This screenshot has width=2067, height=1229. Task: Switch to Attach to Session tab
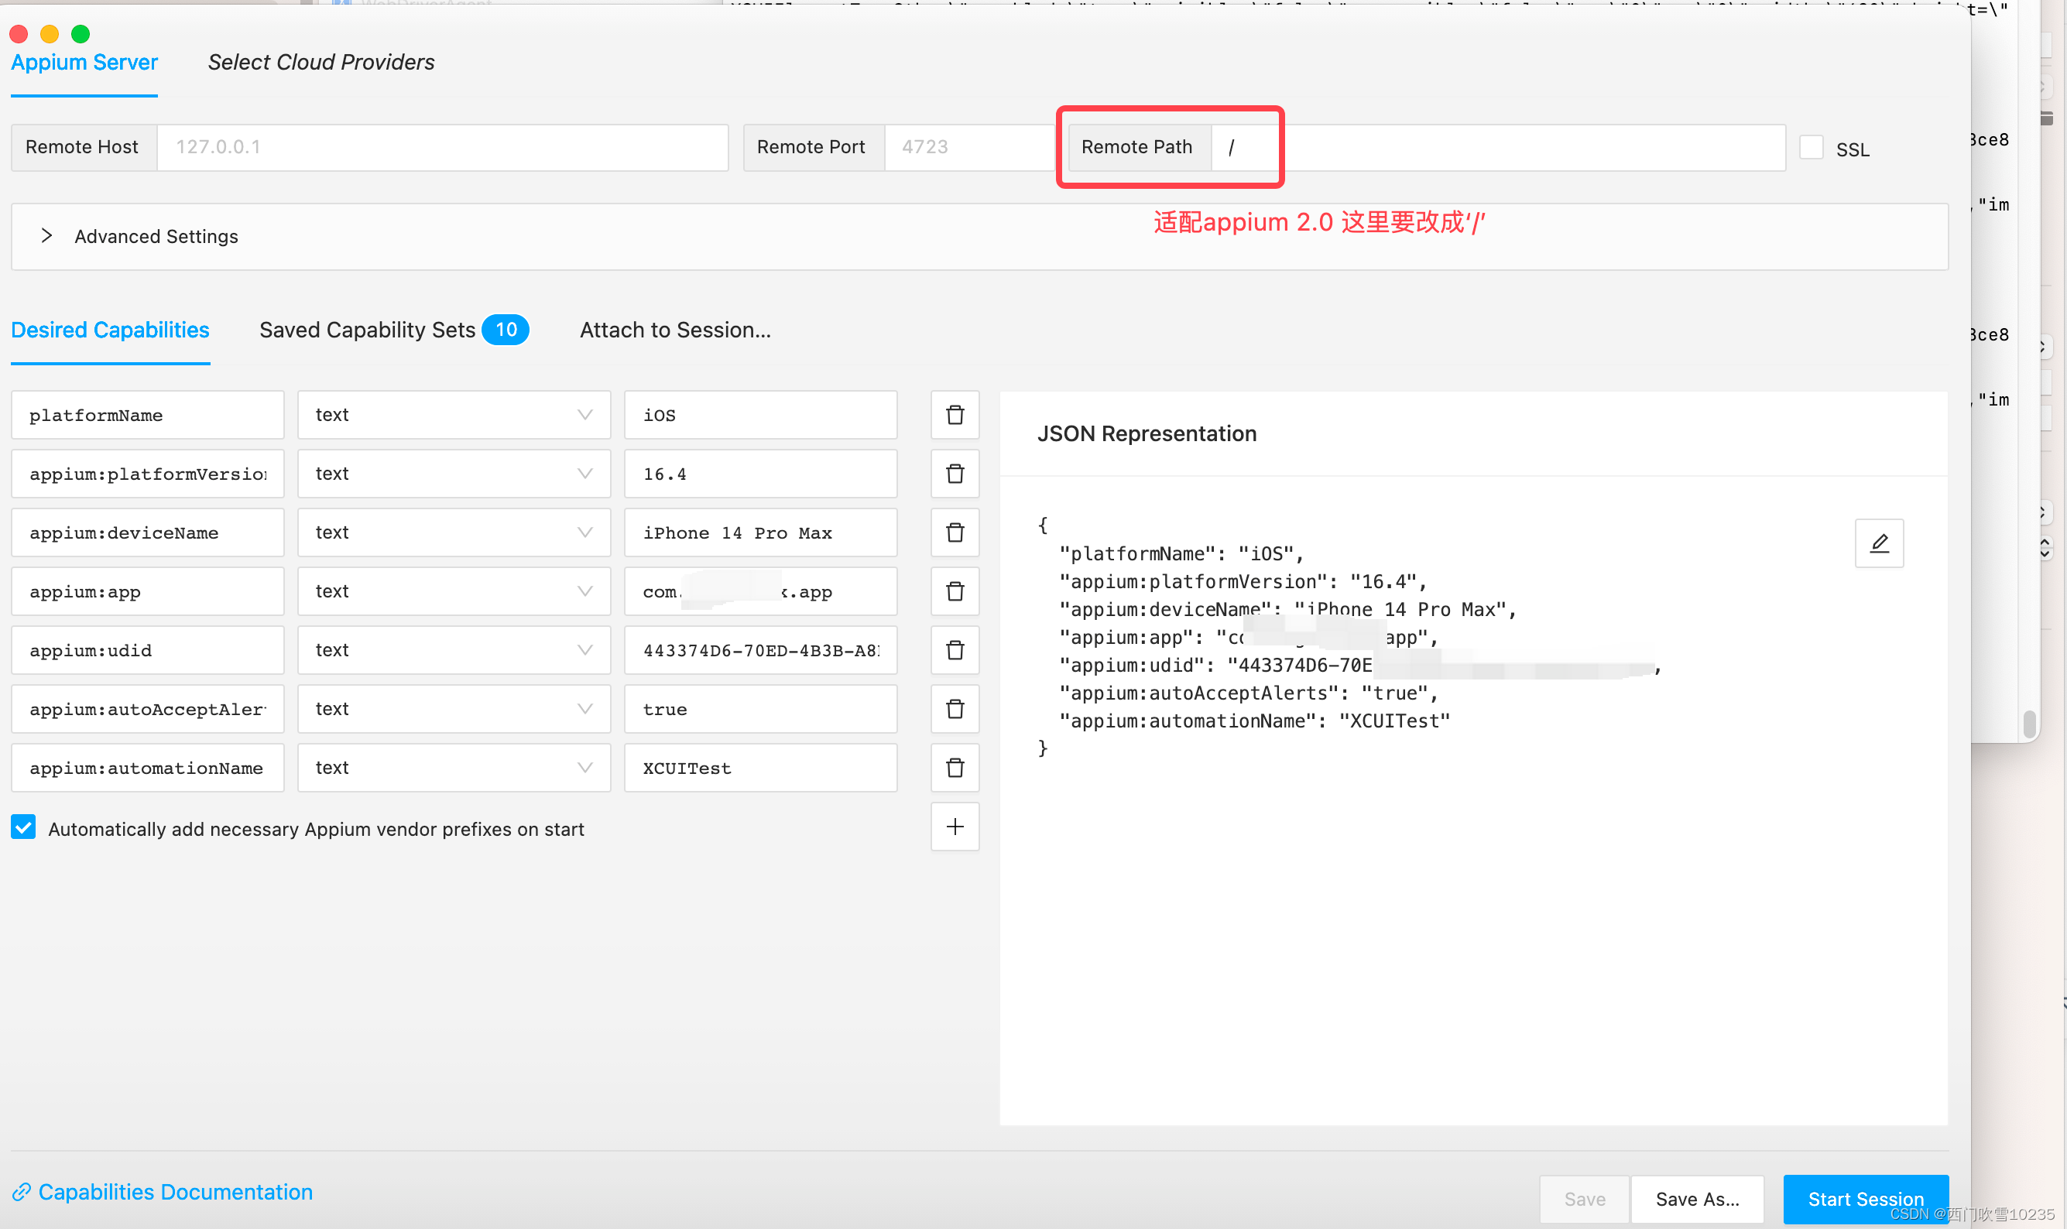pos(675,330)
